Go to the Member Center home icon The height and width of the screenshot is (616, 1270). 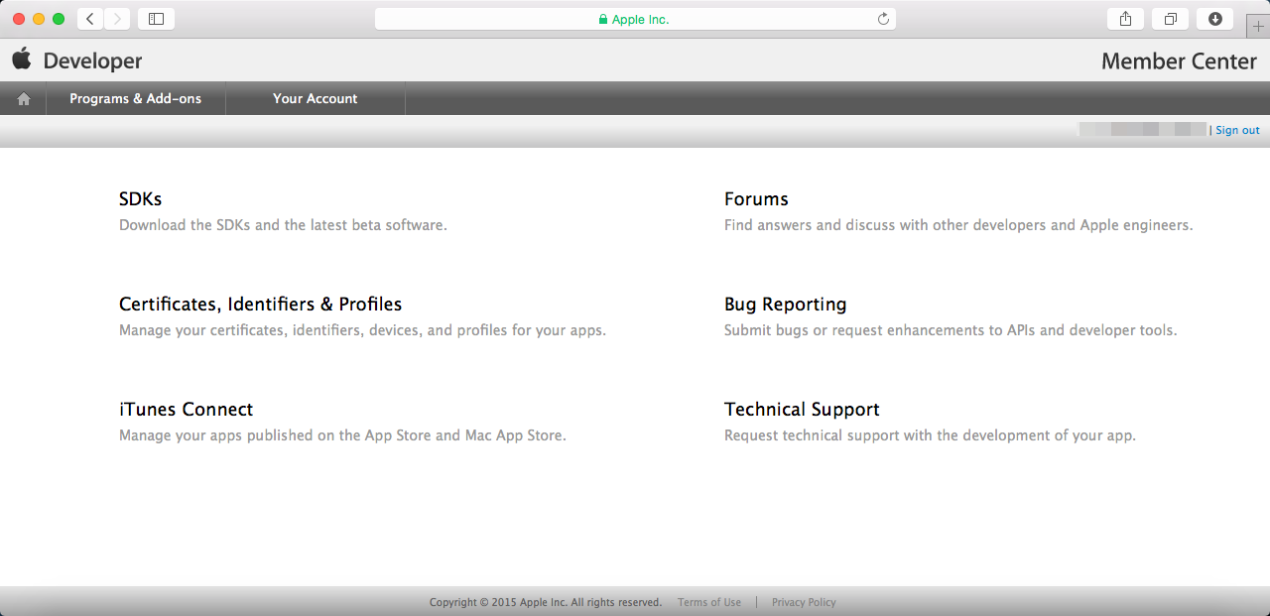click(x=24, y=98)
